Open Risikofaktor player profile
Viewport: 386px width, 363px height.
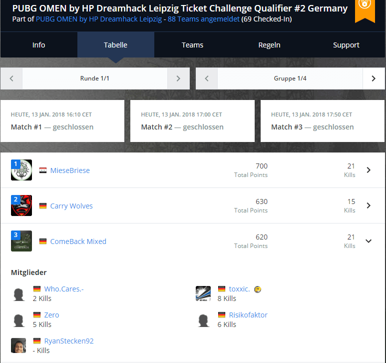pos(248,315)
